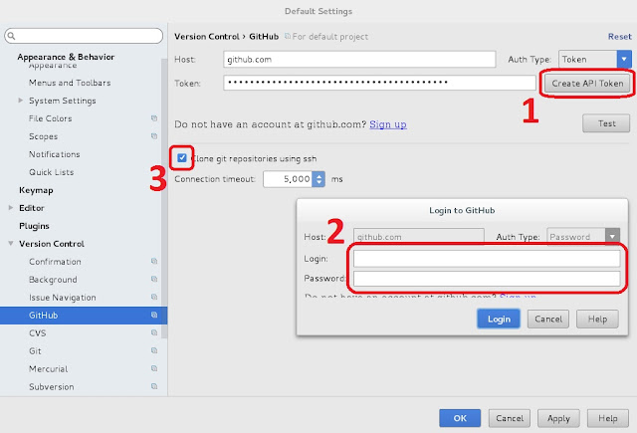Viewport: 637px width, 433px height.
Task: Click the Test connection button
Action: tap(606, 123)
